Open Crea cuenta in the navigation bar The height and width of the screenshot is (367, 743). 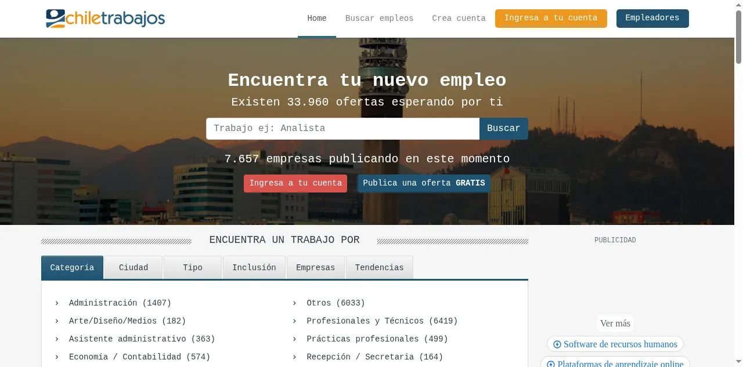[459, 19]
